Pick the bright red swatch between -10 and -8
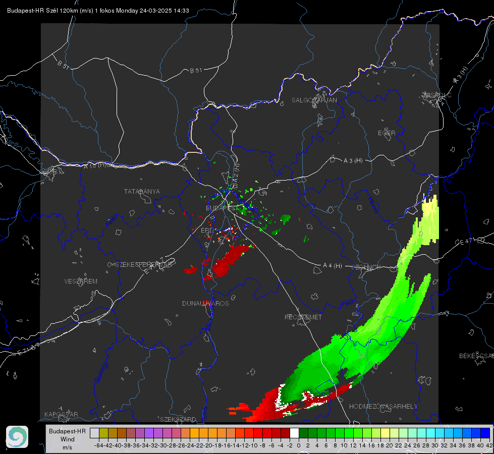This screenshot has width=494, height=454. click(x=258, y=433)
